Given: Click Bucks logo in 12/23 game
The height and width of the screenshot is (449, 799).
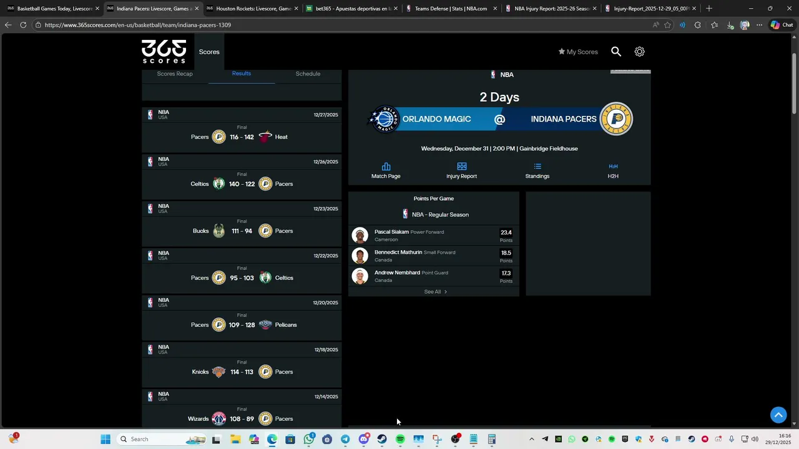Looking at the screenshot, I should [218, 231].
